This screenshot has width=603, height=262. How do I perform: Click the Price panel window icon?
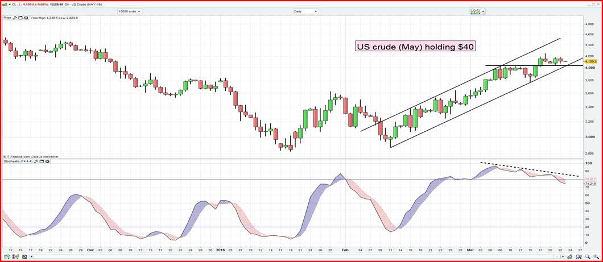(x=20, y=18)
